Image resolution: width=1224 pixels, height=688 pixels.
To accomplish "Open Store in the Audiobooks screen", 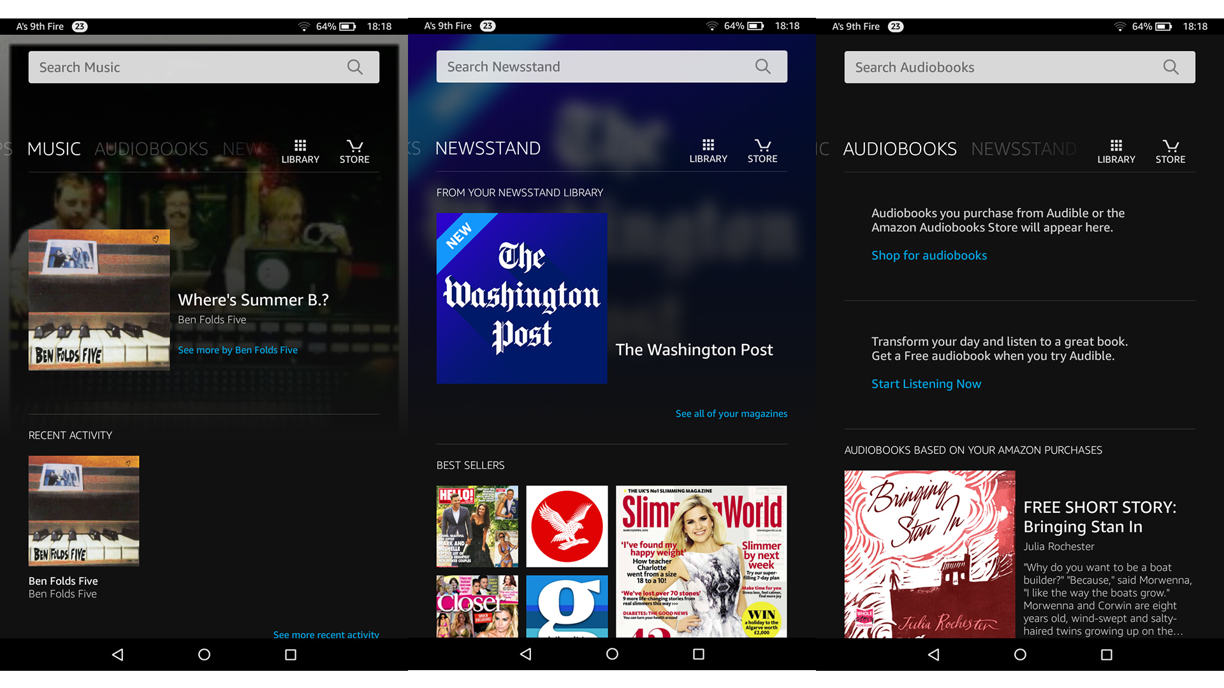I will [1170, 152].
